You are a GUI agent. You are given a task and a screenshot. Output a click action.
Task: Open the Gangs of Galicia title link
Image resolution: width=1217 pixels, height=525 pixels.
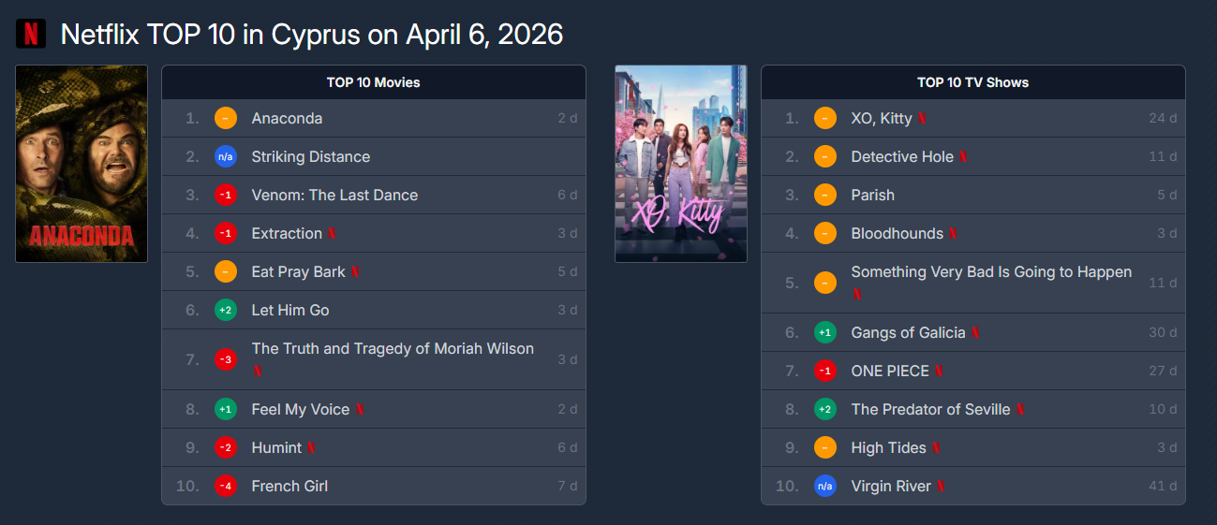[x=907, y=332]
